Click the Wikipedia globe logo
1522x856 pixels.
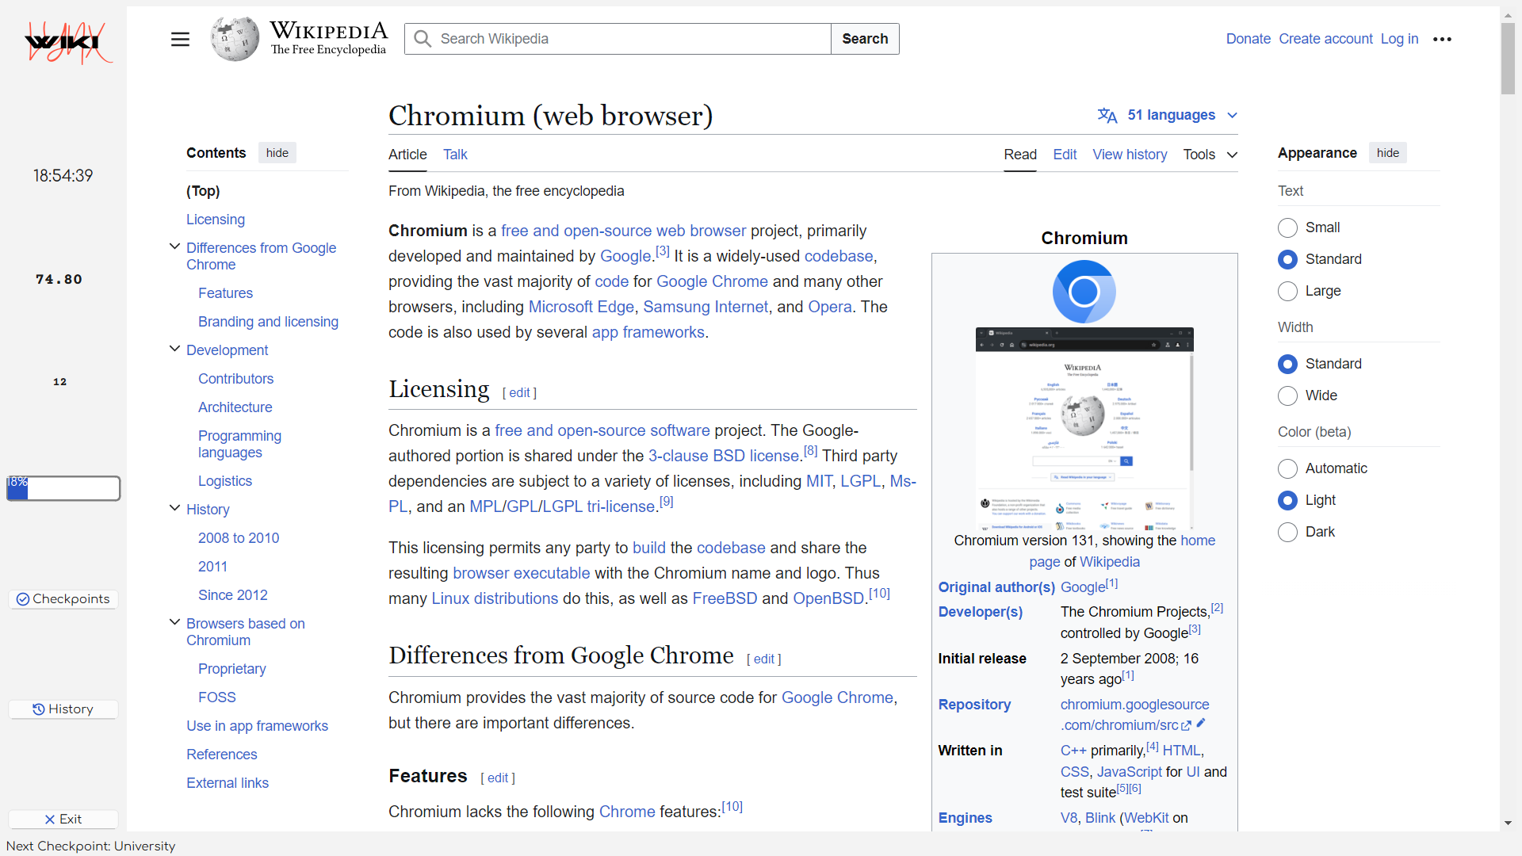tap(235, 39)
